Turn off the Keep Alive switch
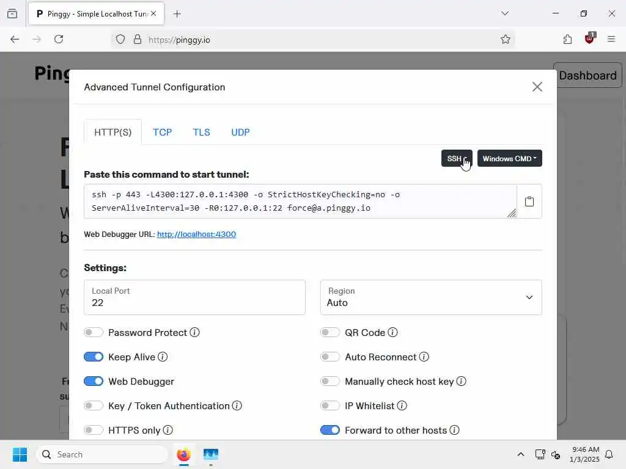Screen dimensions: 626x469 (x=94, y=357)
